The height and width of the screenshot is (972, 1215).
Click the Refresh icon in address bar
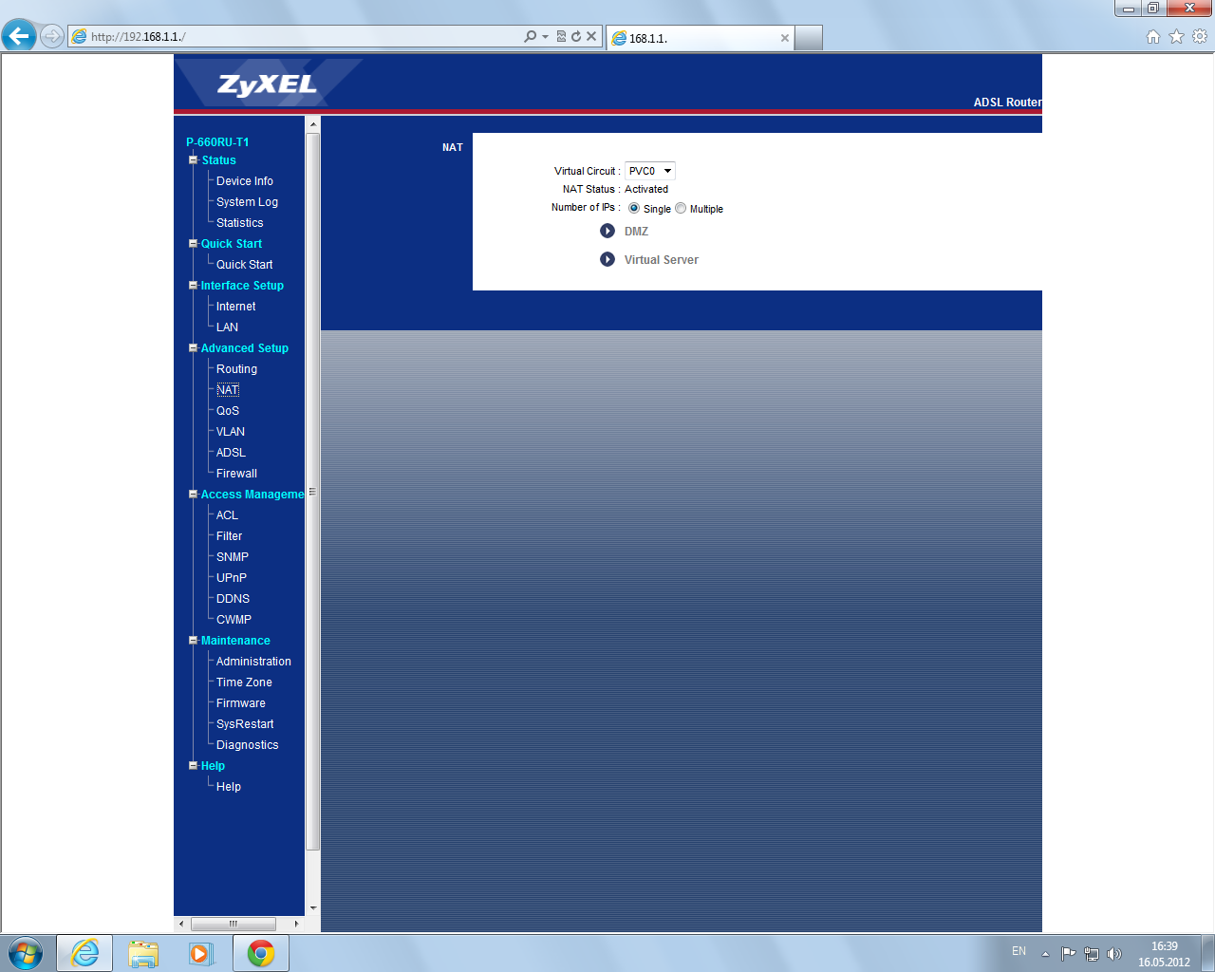click(575, 36)
